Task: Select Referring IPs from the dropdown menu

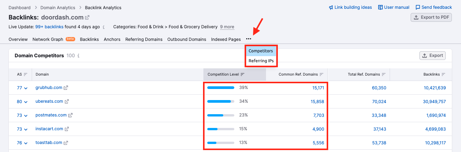Action: 261,61
